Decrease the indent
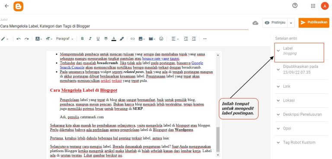 [x=194, y=39]
